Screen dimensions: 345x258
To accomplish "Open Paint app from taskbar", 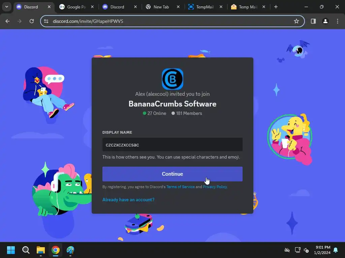I will pos(70,250).
